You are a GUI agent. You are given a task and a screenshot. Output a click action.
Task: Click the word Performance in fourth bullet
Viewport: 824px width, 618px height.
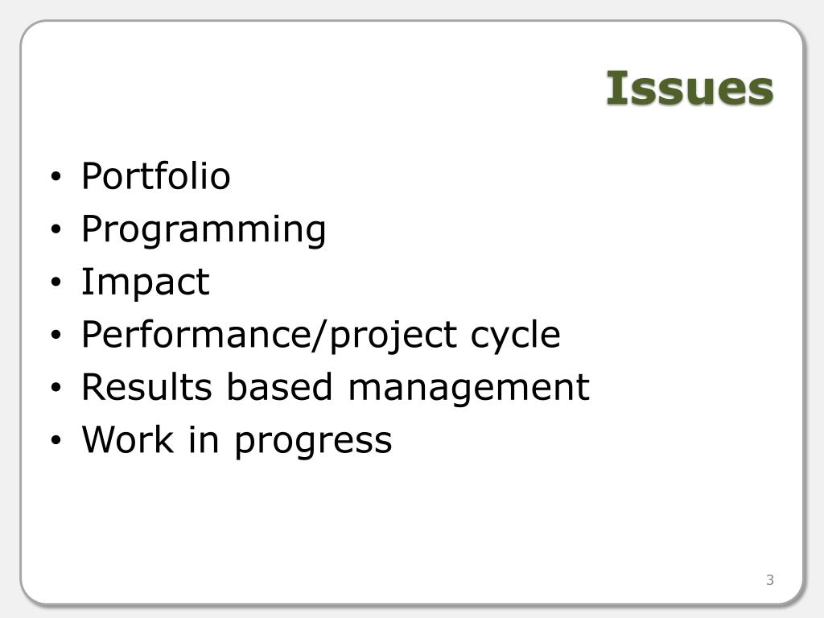click(196, 334)
